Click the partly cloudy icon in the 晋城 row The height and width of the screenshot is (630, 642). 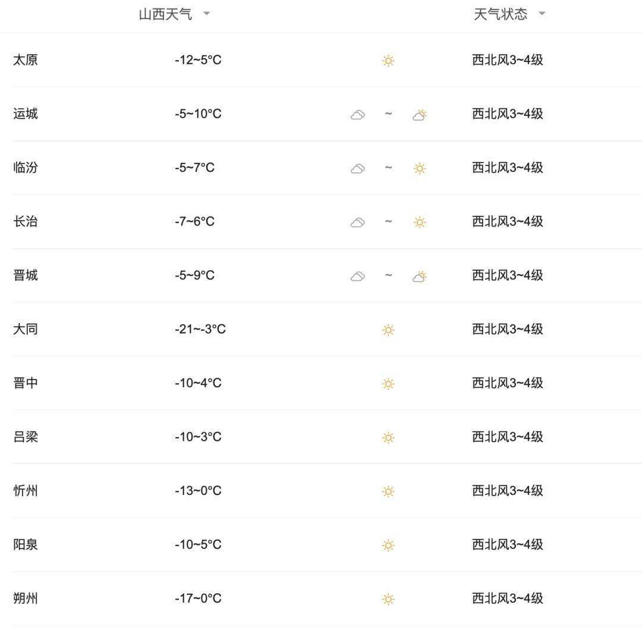tap(419, 277)
